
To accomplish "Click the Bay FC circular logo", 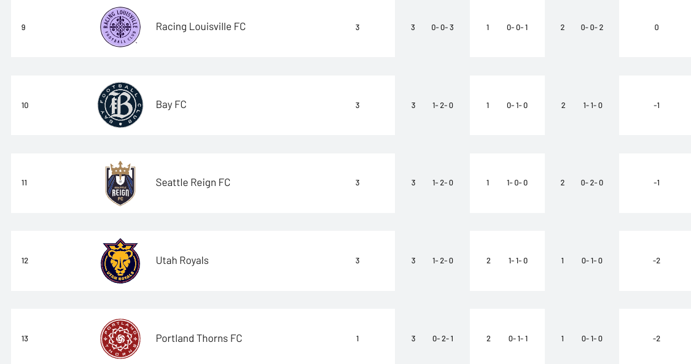I will 120,105.
